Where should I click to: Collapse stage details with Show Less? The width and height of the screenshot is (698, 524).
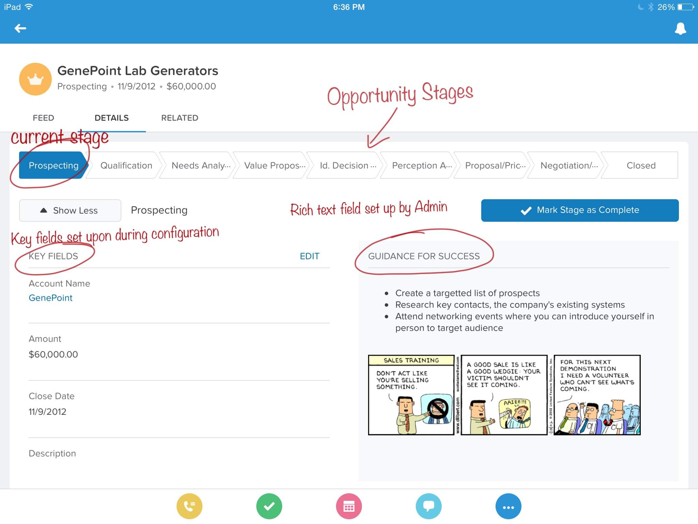(x=70, y=210)
